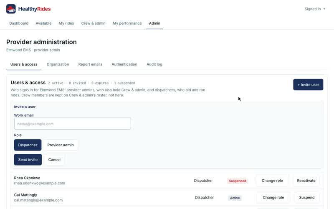This screenshot has height=209, width=334.
Task: Cancel the invite form
Action: click(54, 160)
